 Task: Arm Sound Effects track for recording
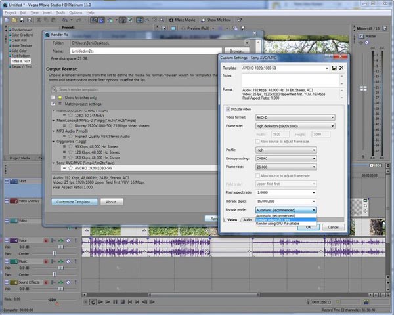point(46,282)
